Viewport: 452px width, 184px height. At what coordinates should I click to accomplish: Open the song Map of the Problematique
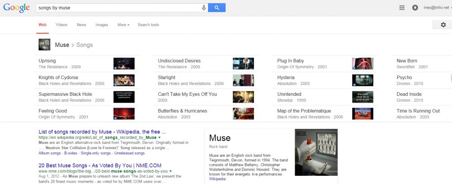point(304,111)
